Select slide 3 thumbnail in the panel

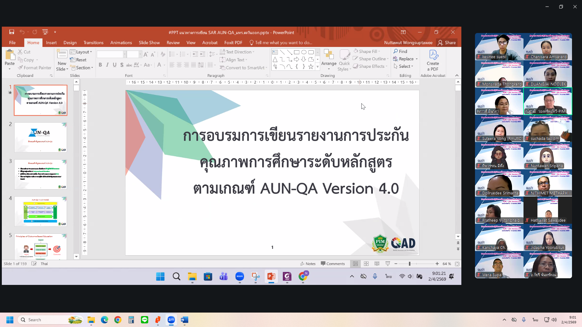(x=40, y=174)
